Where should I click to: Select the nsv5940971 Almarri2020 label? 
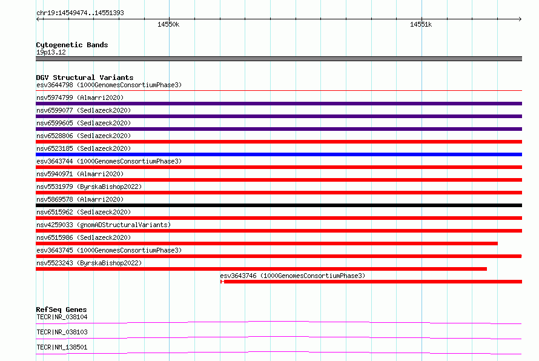click(80, 174)
